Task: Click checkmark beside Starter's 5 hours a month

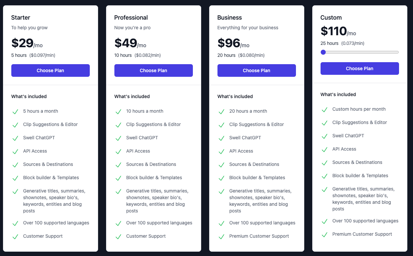Action: [x=15, y=112]
